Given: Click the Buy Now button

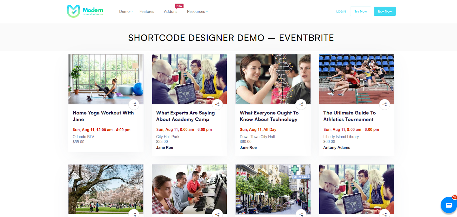Looking at the screenshot, I should [x=385, y=11].
